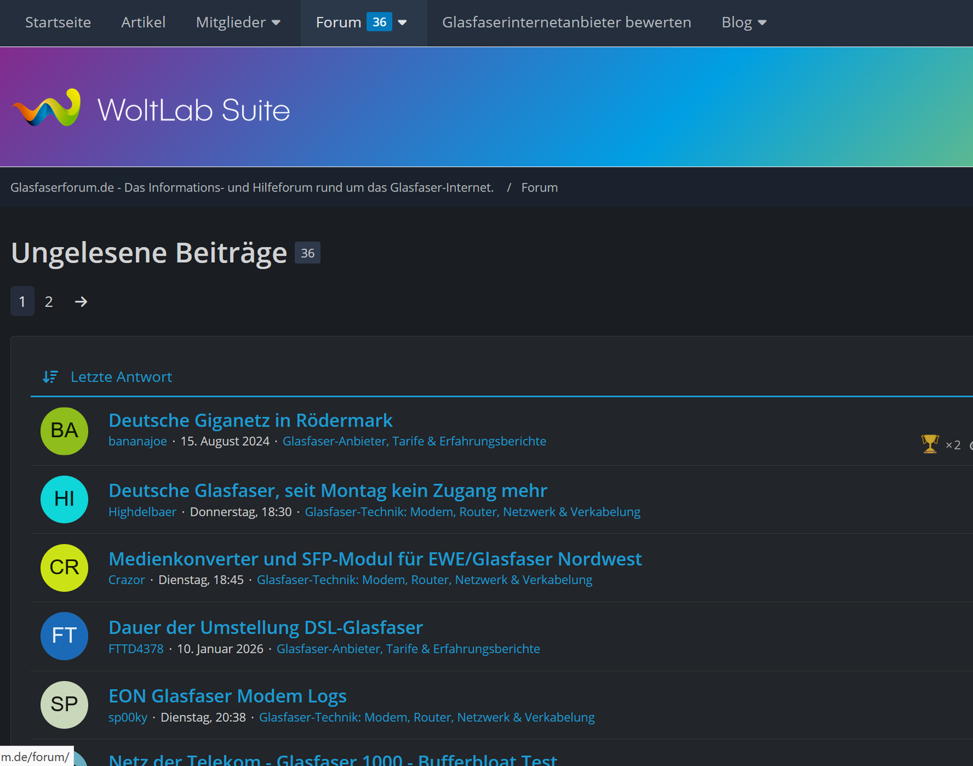Click the Ungelesene Beiträge heading

point(149,253)
